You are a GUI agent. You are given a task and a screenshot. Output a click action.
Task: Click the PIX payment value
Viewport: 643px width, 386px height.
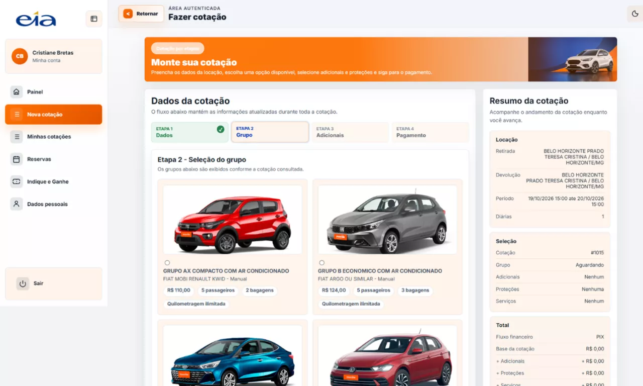pos(600,337)
